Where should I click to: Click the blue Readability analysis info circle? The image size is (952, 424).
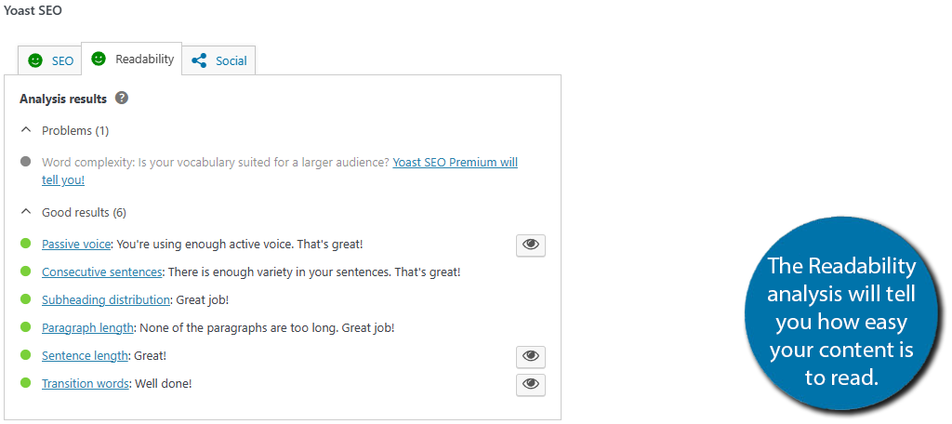click(840, 322)
